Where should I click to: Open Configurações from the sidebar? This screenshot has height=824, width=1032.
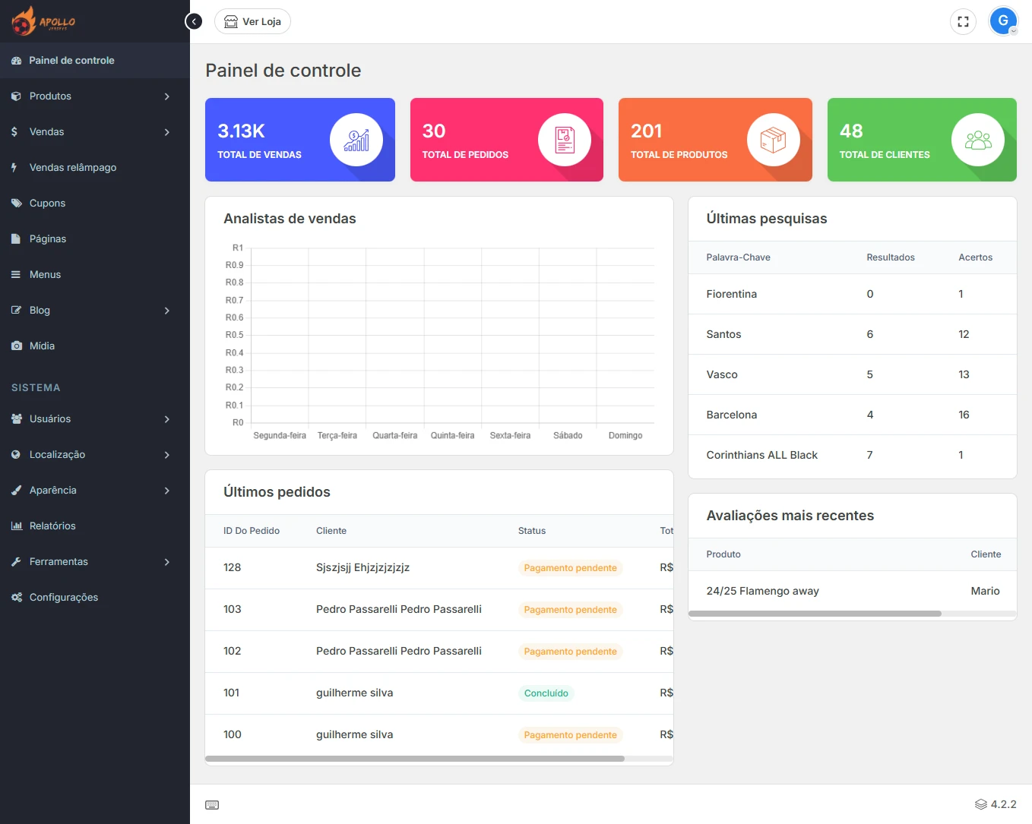[64, 598]
